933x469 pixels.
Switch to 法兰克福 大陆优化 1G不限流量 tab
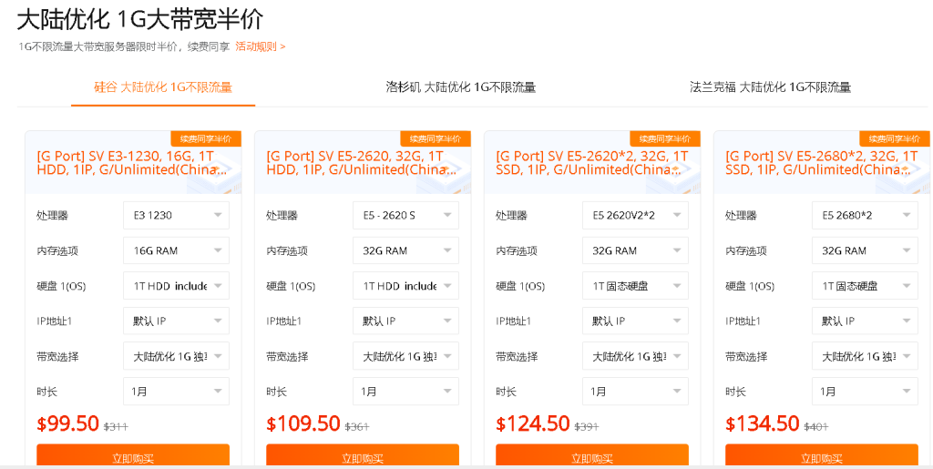[770, 87]
